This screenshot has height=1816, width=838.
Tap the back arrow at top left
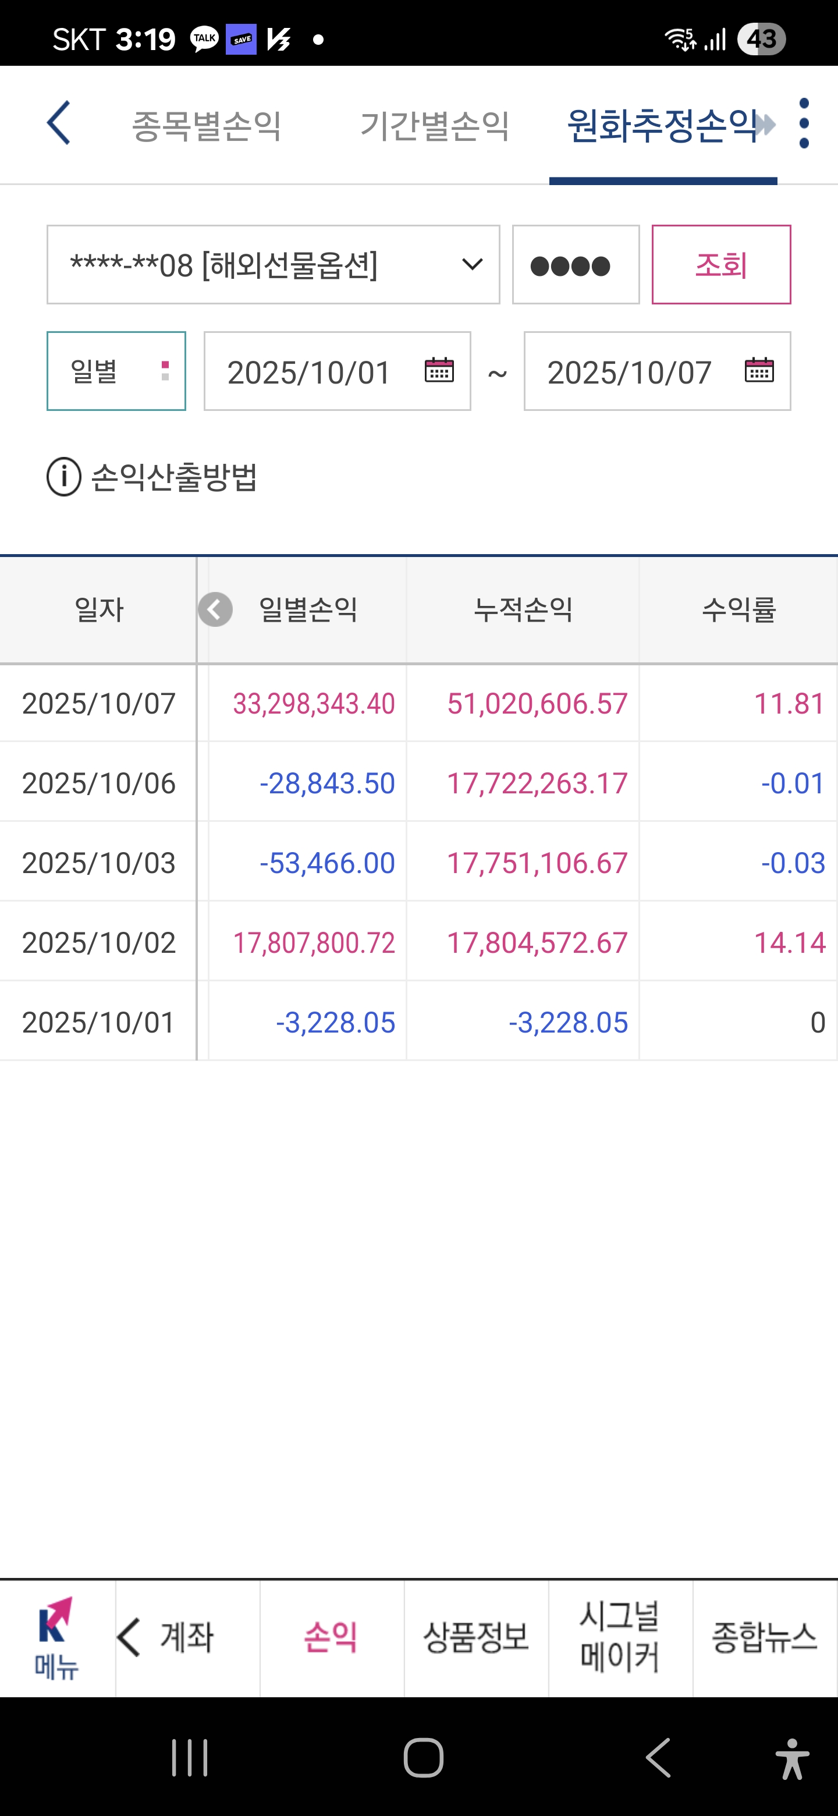59,123
